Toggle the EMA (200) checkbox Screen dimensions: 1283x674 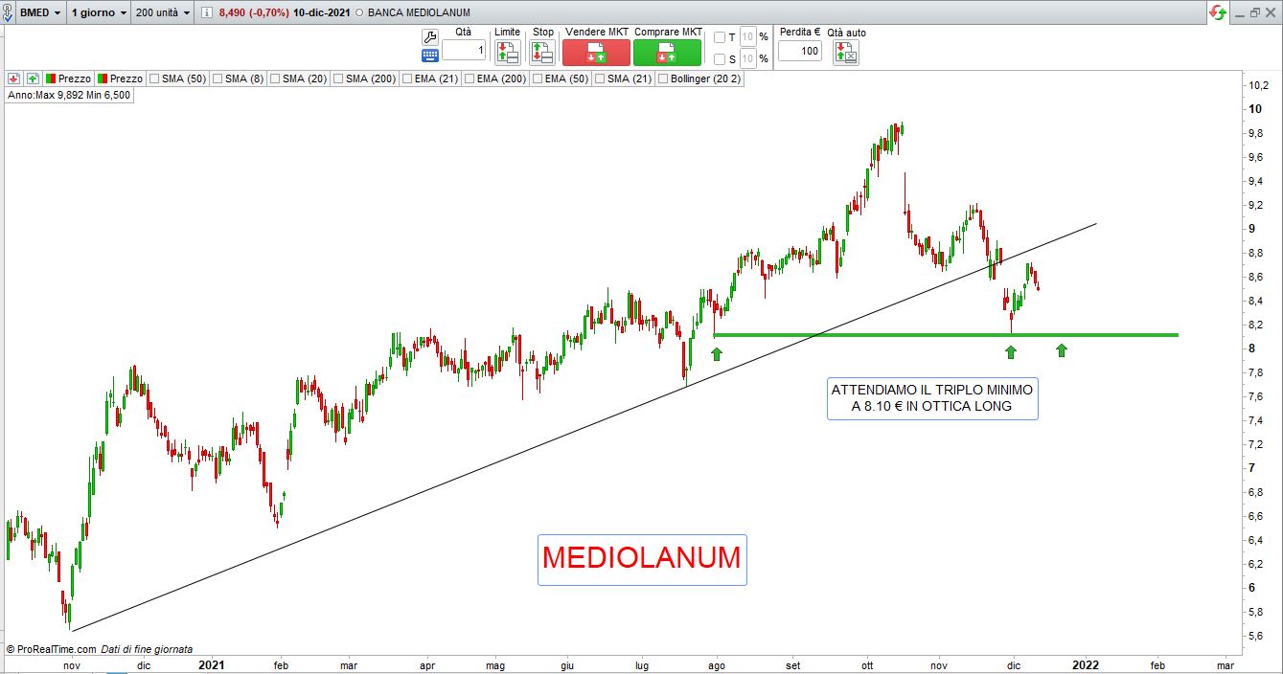470,79
